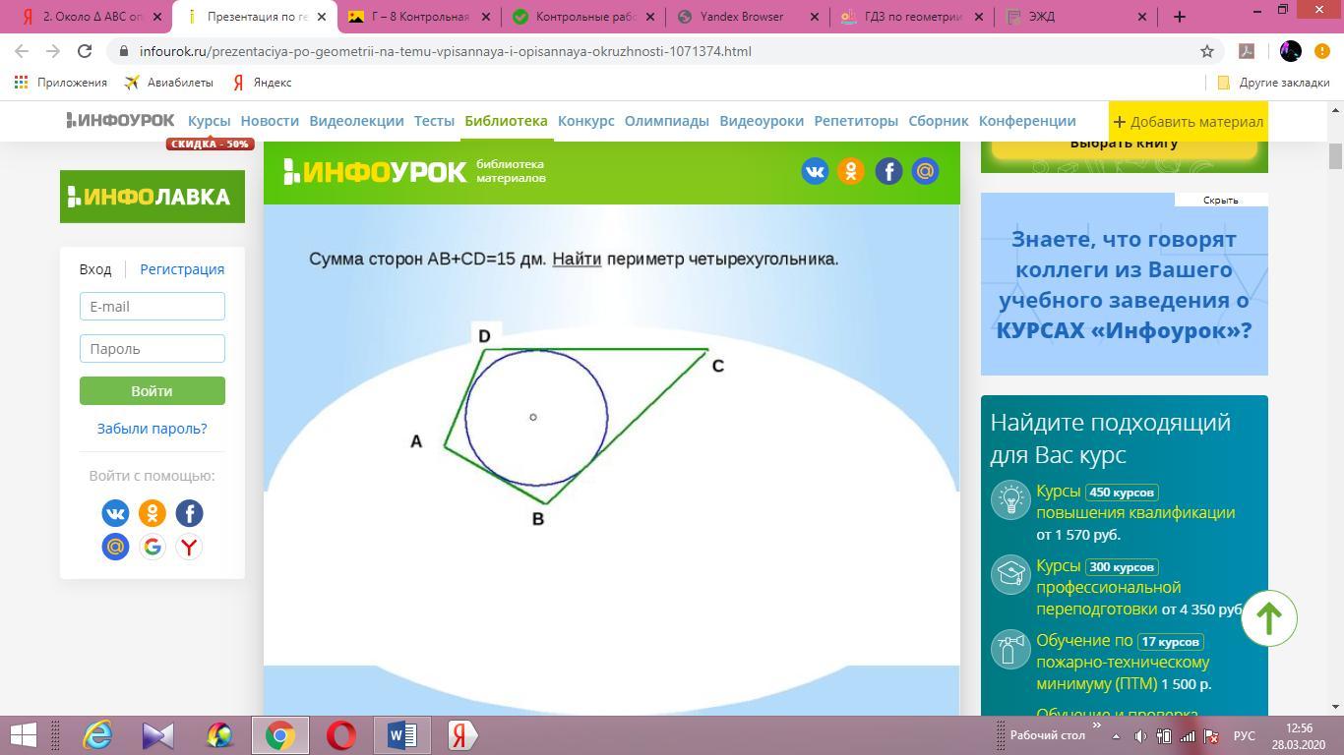The width and height of the screenshot is (1344, 755).
Task: Launch Internet Explorer from taskbar
Action: (x=97, y=735)
